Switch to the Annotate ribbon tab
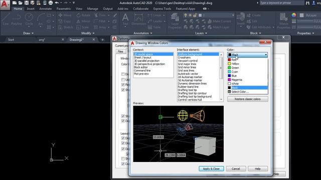Viewport: 321px width, 180px height. [46, 9]
